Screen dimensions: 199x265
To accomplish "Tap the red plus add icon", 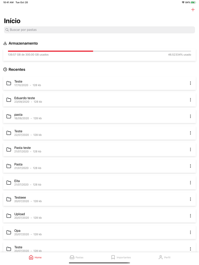I will click(x=193, y=10).
